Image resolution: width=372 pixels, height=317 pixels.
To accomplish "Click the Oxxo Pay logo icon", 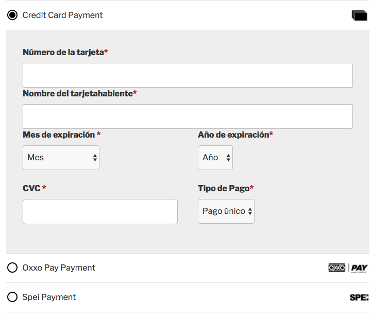I will point(348,268).
